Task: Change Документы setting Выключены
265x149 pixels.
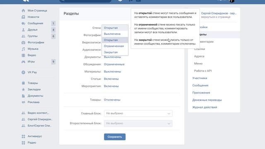Action: (x=112, y=57)
